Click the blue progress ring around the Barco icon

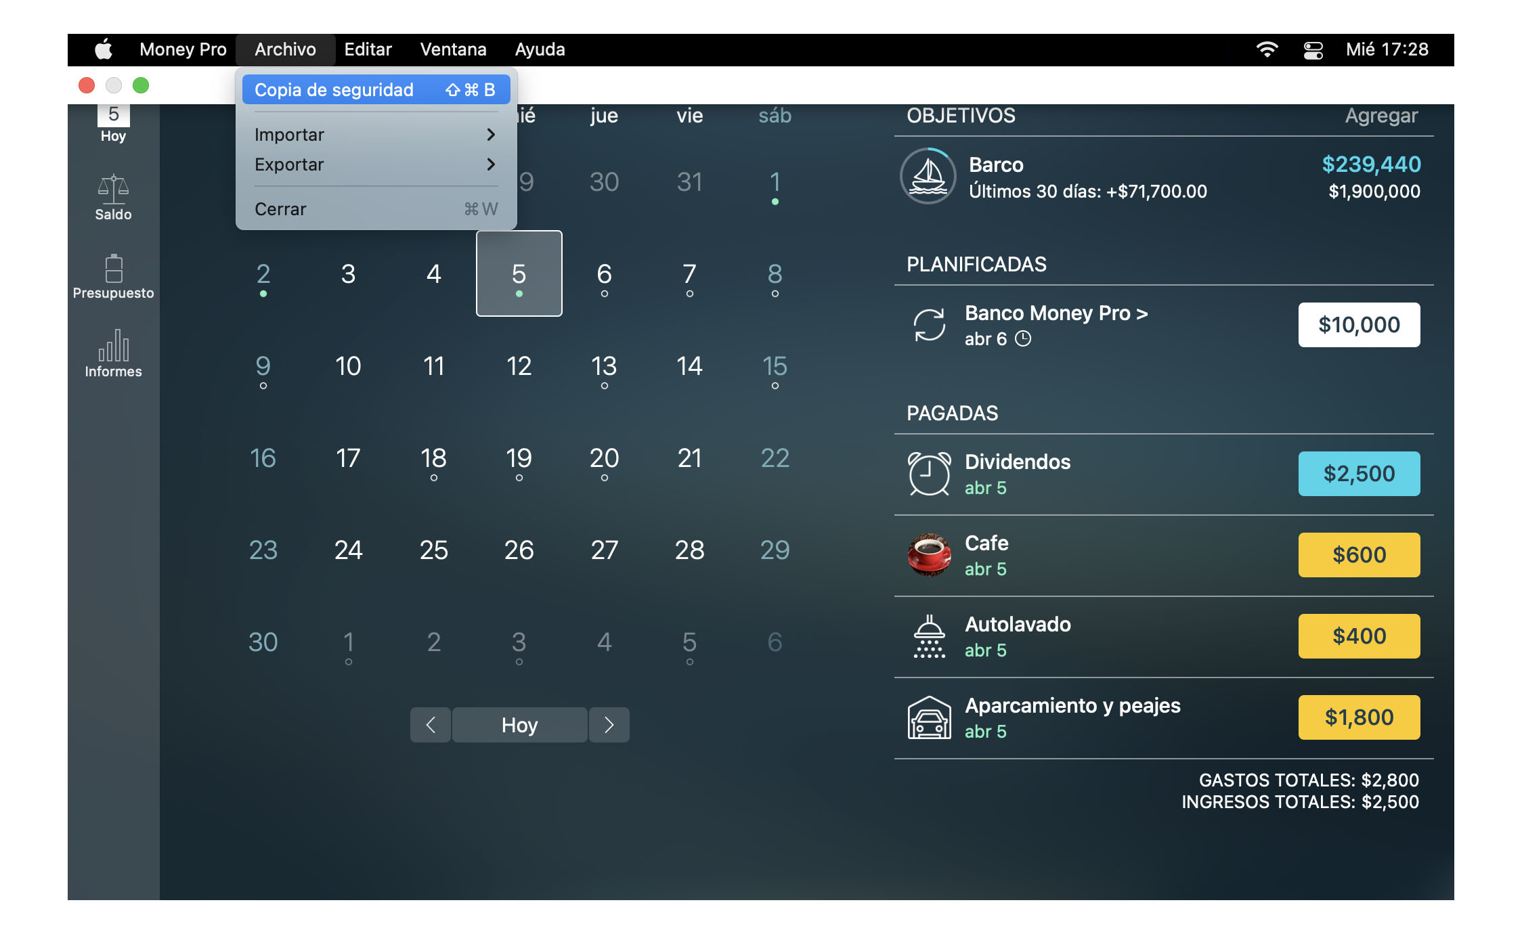click(937, 152)
